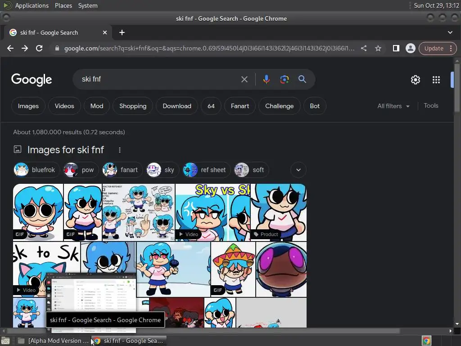Click the clock showing Sun Oct 29
461x346 pixels.
(436, 5)
